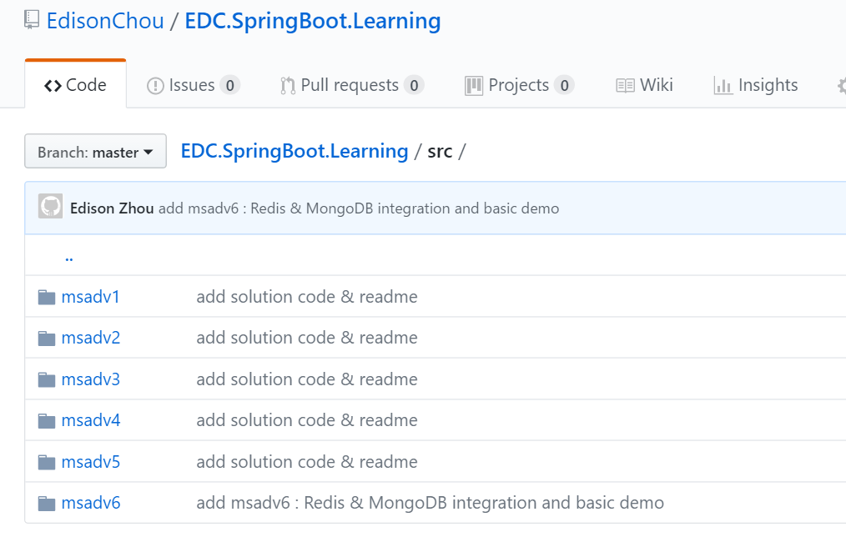Viewport: 846px width, 542px height.
Task: Open the msadv2 folder
Action: pos(91,339)
